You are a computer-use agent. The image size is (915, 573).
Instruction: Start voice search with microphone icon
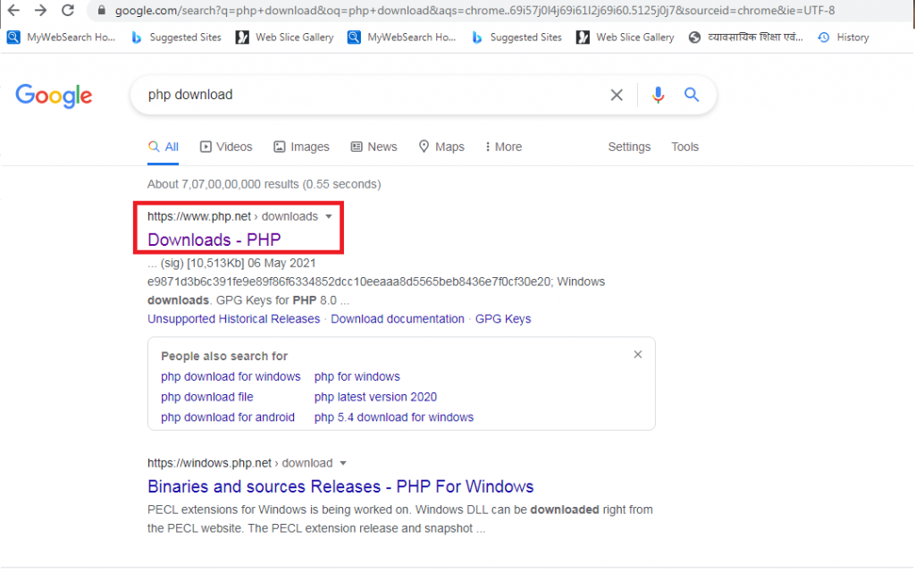coord(659,95)
